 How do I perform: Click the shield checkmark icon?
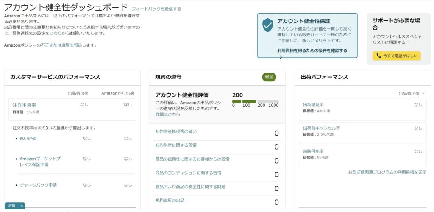(268, 25)
